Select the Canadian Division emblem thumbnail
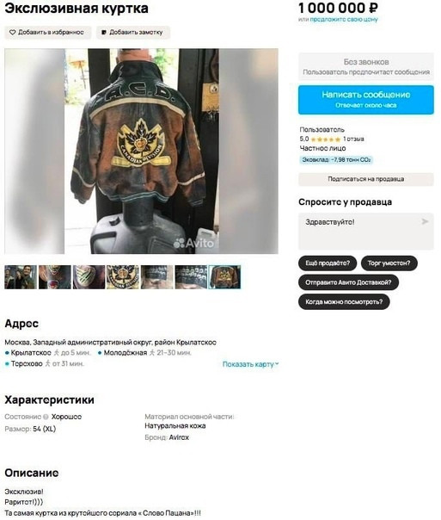Screen dimensions: 441x520 tap(123, 277)
